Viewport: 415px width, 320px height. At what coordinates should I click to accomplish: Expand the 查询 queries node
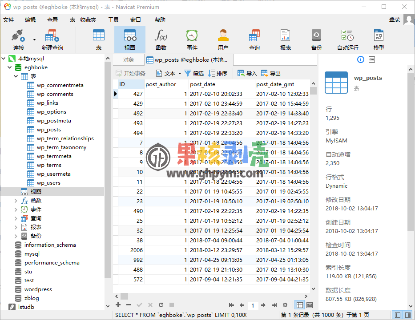click(x=16, y=218)
